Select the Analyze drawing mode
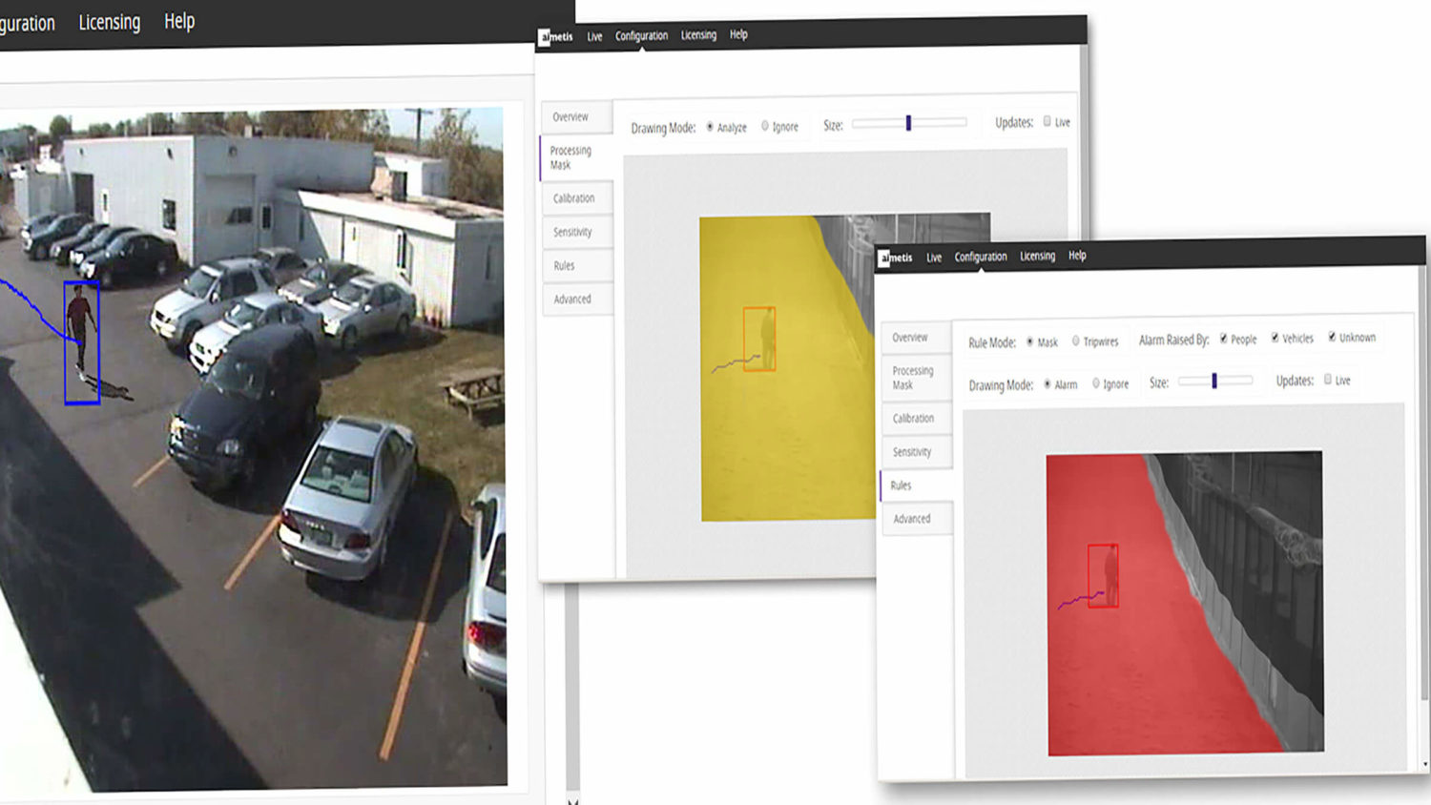The height and width of the screenshot is (805, 1431). [709, 126]
